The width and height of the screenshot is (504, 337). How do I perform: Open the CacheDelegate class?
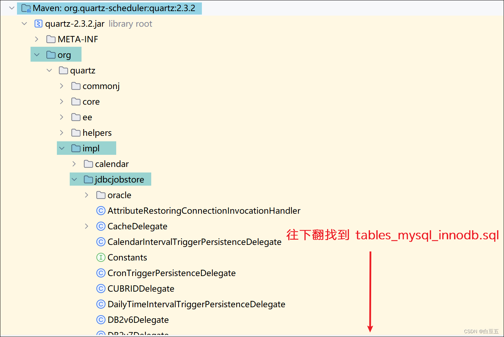[x=137, y=226]
